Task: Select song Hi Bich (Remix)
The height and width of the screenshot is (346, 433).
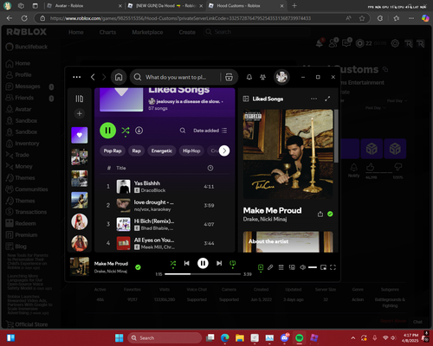Action: tap(165, 224)
